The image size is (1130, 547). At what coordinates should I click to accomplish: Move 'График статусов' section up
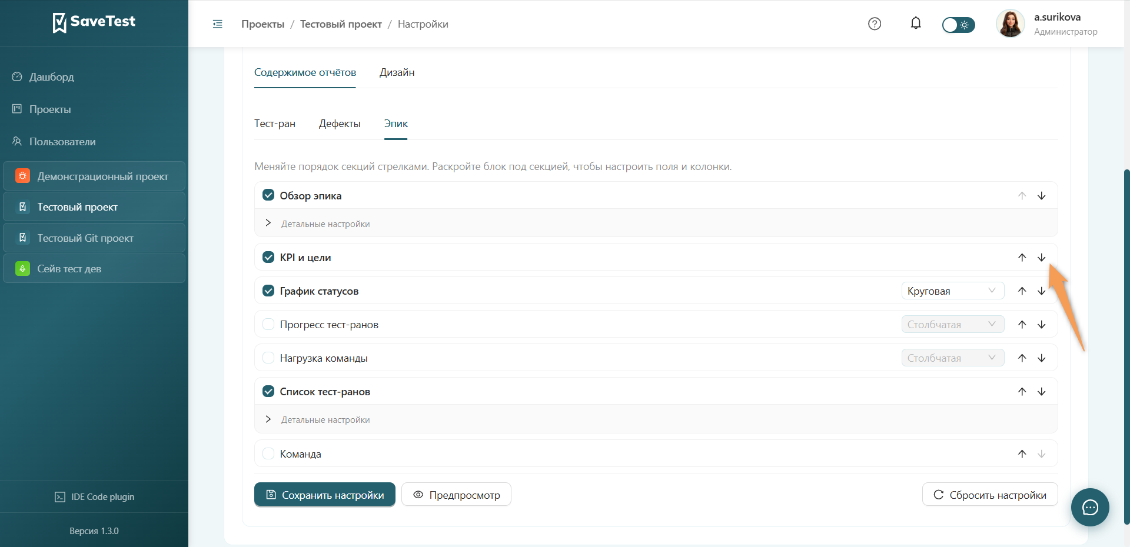pos(1022,291)
